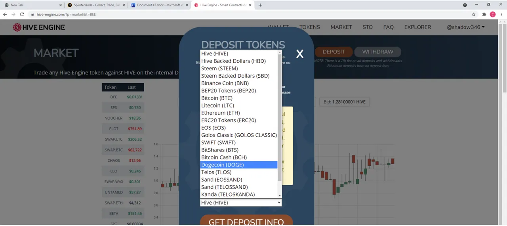The width and height of the screenshot is (507, 226).
Task: Click the Bid 1.28100001 HIVE box
Action: [x=344, y=102]
